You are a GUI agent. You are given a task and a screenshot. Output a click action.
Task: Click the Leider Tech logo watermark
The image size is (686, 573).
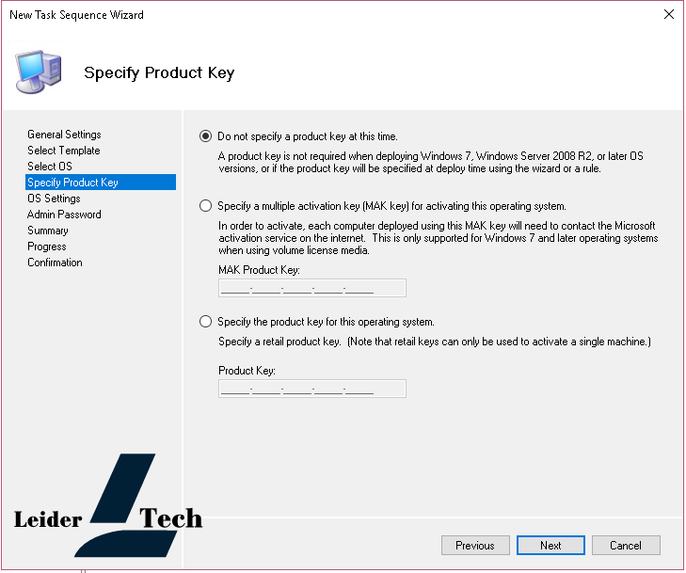[x=109, y=509]
